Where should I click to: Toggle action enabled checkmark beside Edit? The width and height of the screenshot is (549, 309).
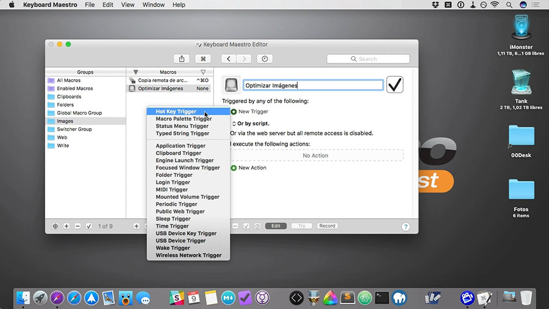pos(246,226)
